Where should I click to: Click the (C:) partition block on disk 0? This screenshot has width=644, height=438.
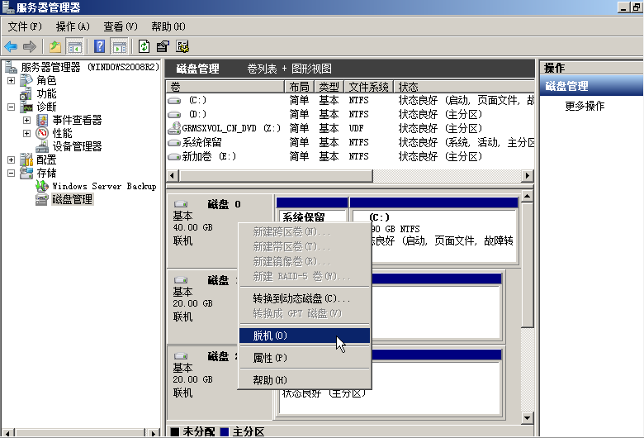(x=433, y=231)
